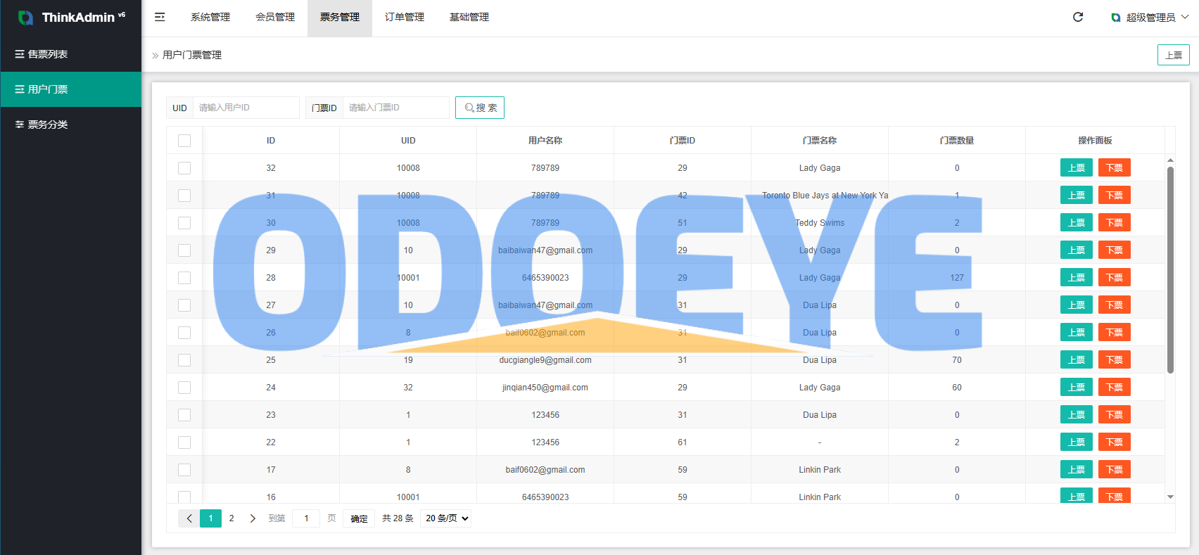Check the checkbox for row ID 25
The image size is (1199, 555).
point(184,360)
